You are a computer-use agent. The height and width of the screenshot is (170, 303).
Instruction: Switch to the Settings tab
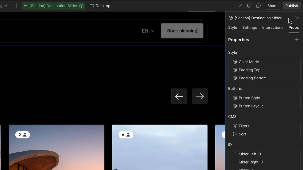249,27
